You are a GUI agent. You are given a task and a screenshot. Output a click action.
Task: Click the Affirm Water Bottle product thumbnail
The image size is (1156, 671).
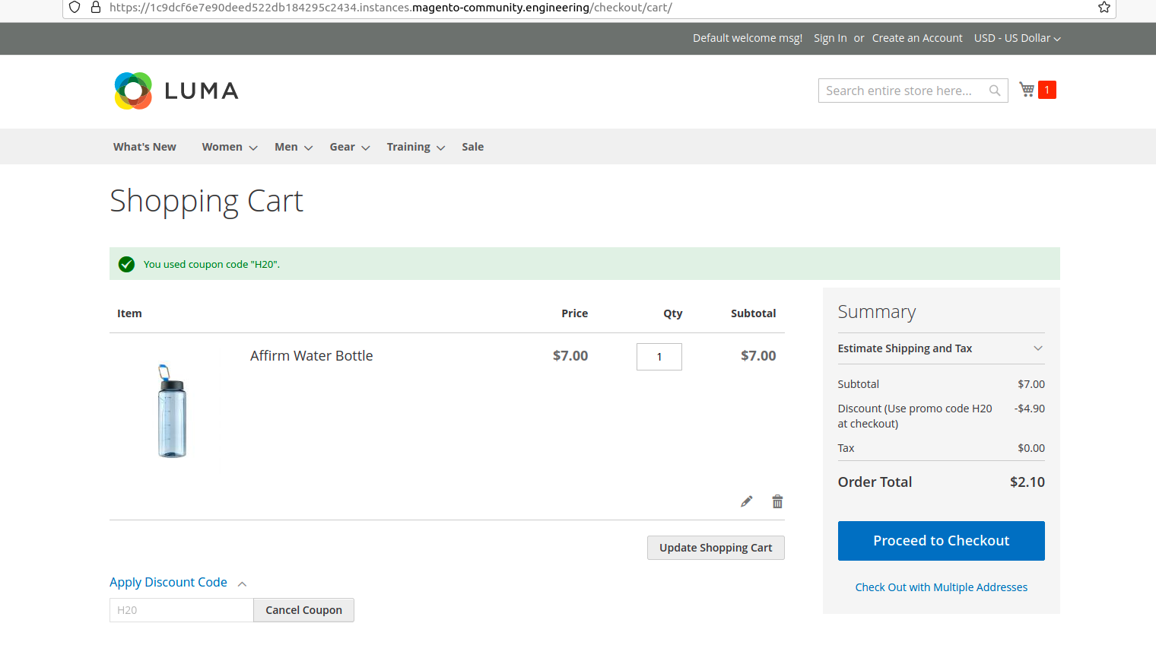tap(172, 411)
